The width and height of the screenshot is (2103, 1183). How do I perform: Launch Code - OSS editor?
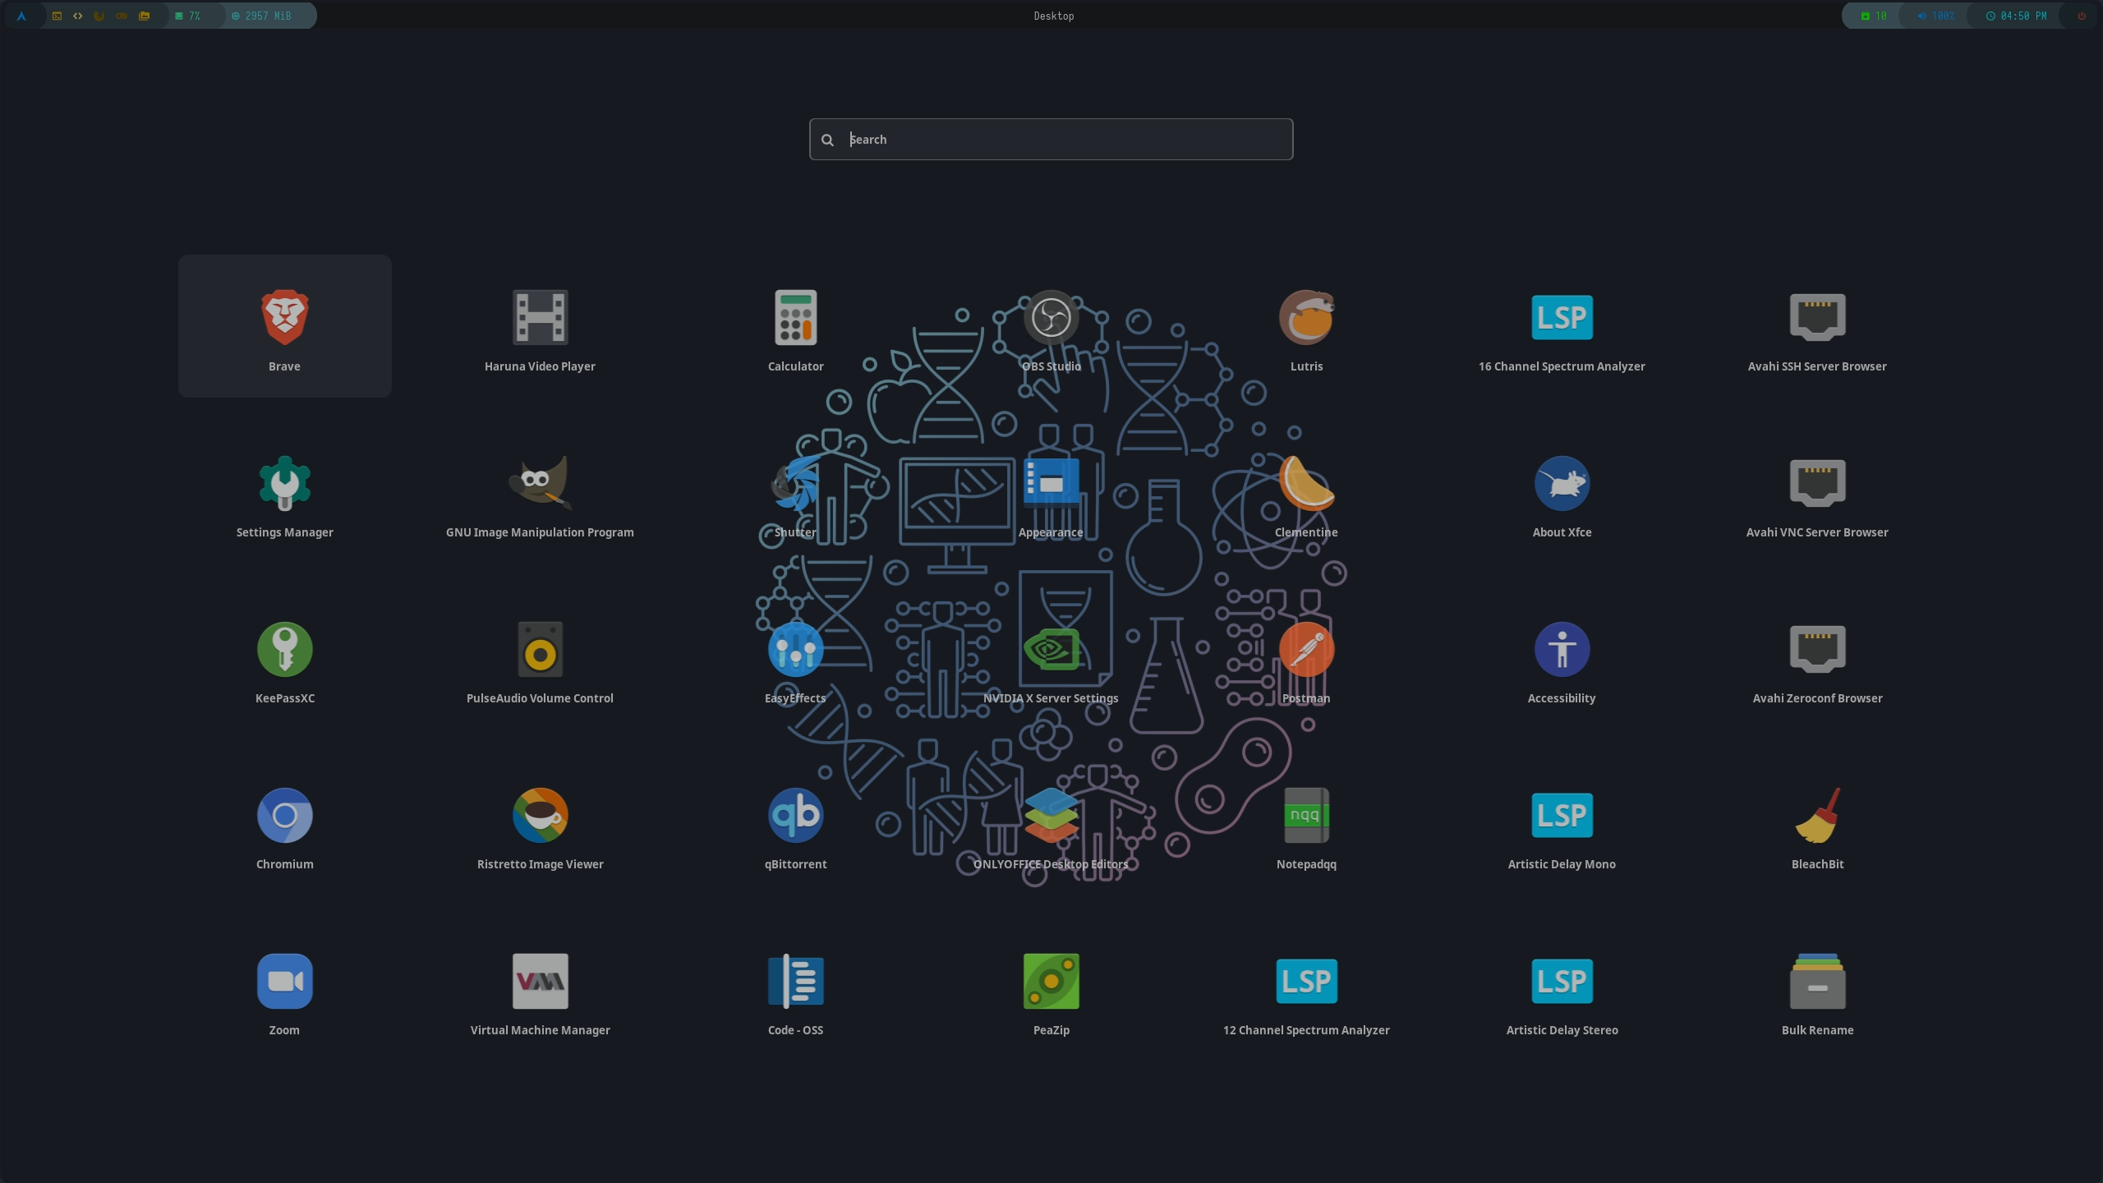tap(796, 983)
